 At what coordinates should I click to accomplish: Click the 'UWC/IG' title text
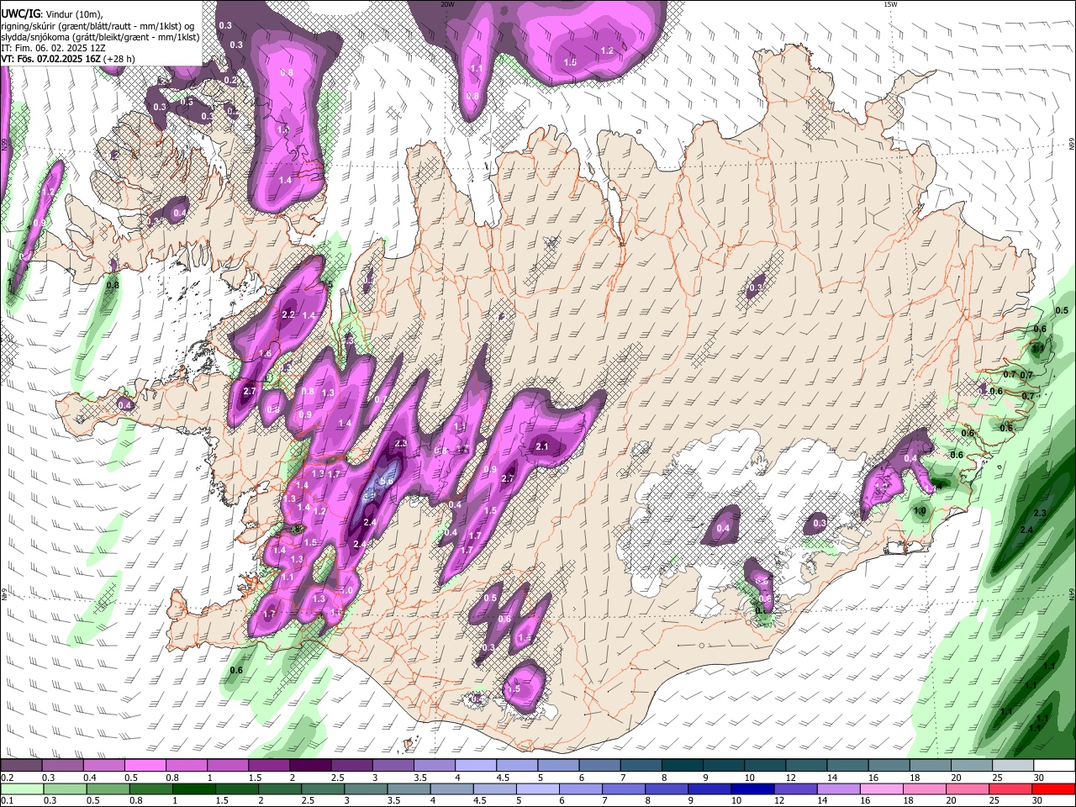click(x=21, y=13)
